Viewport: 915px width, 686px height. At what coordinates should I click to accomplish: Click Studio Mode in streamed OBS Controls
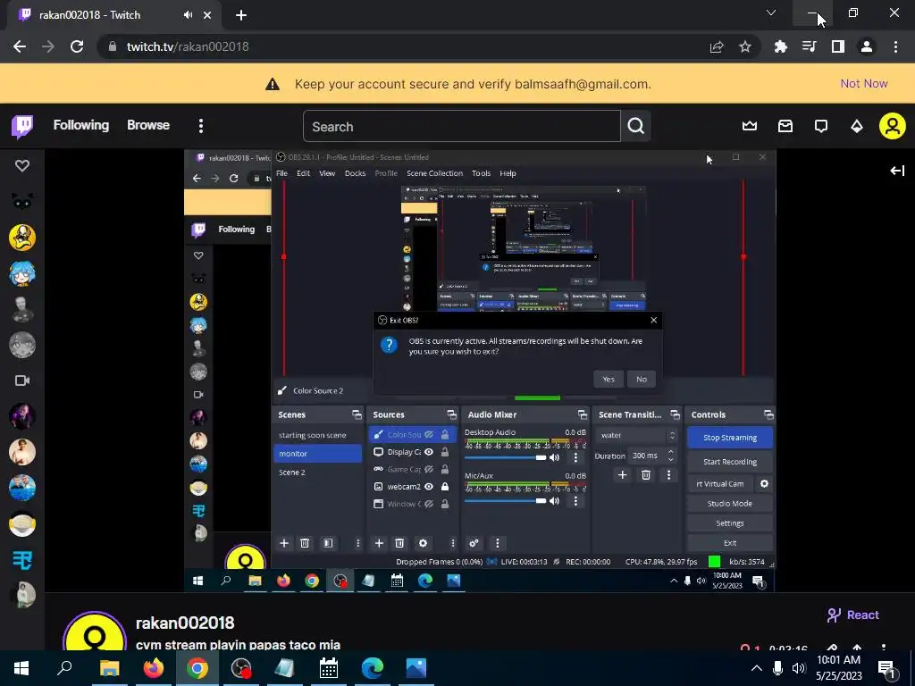pyautogui.click(x=730, y=504)
